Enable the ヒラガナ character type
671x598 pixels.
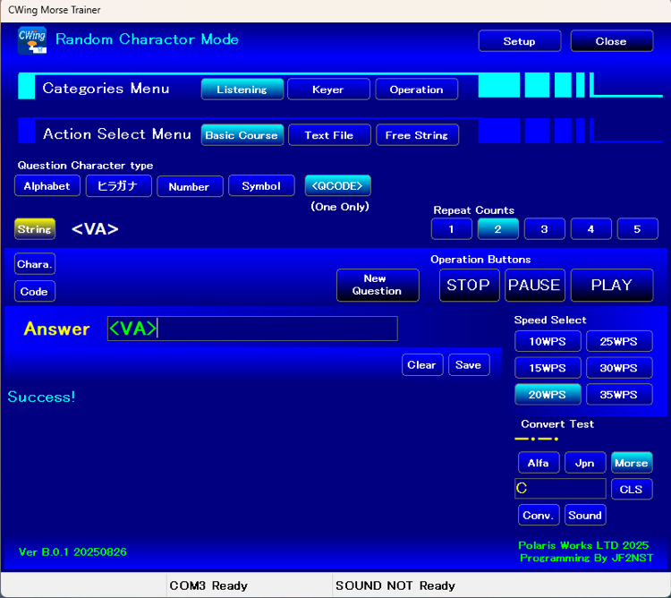click(x=118, y=186)
